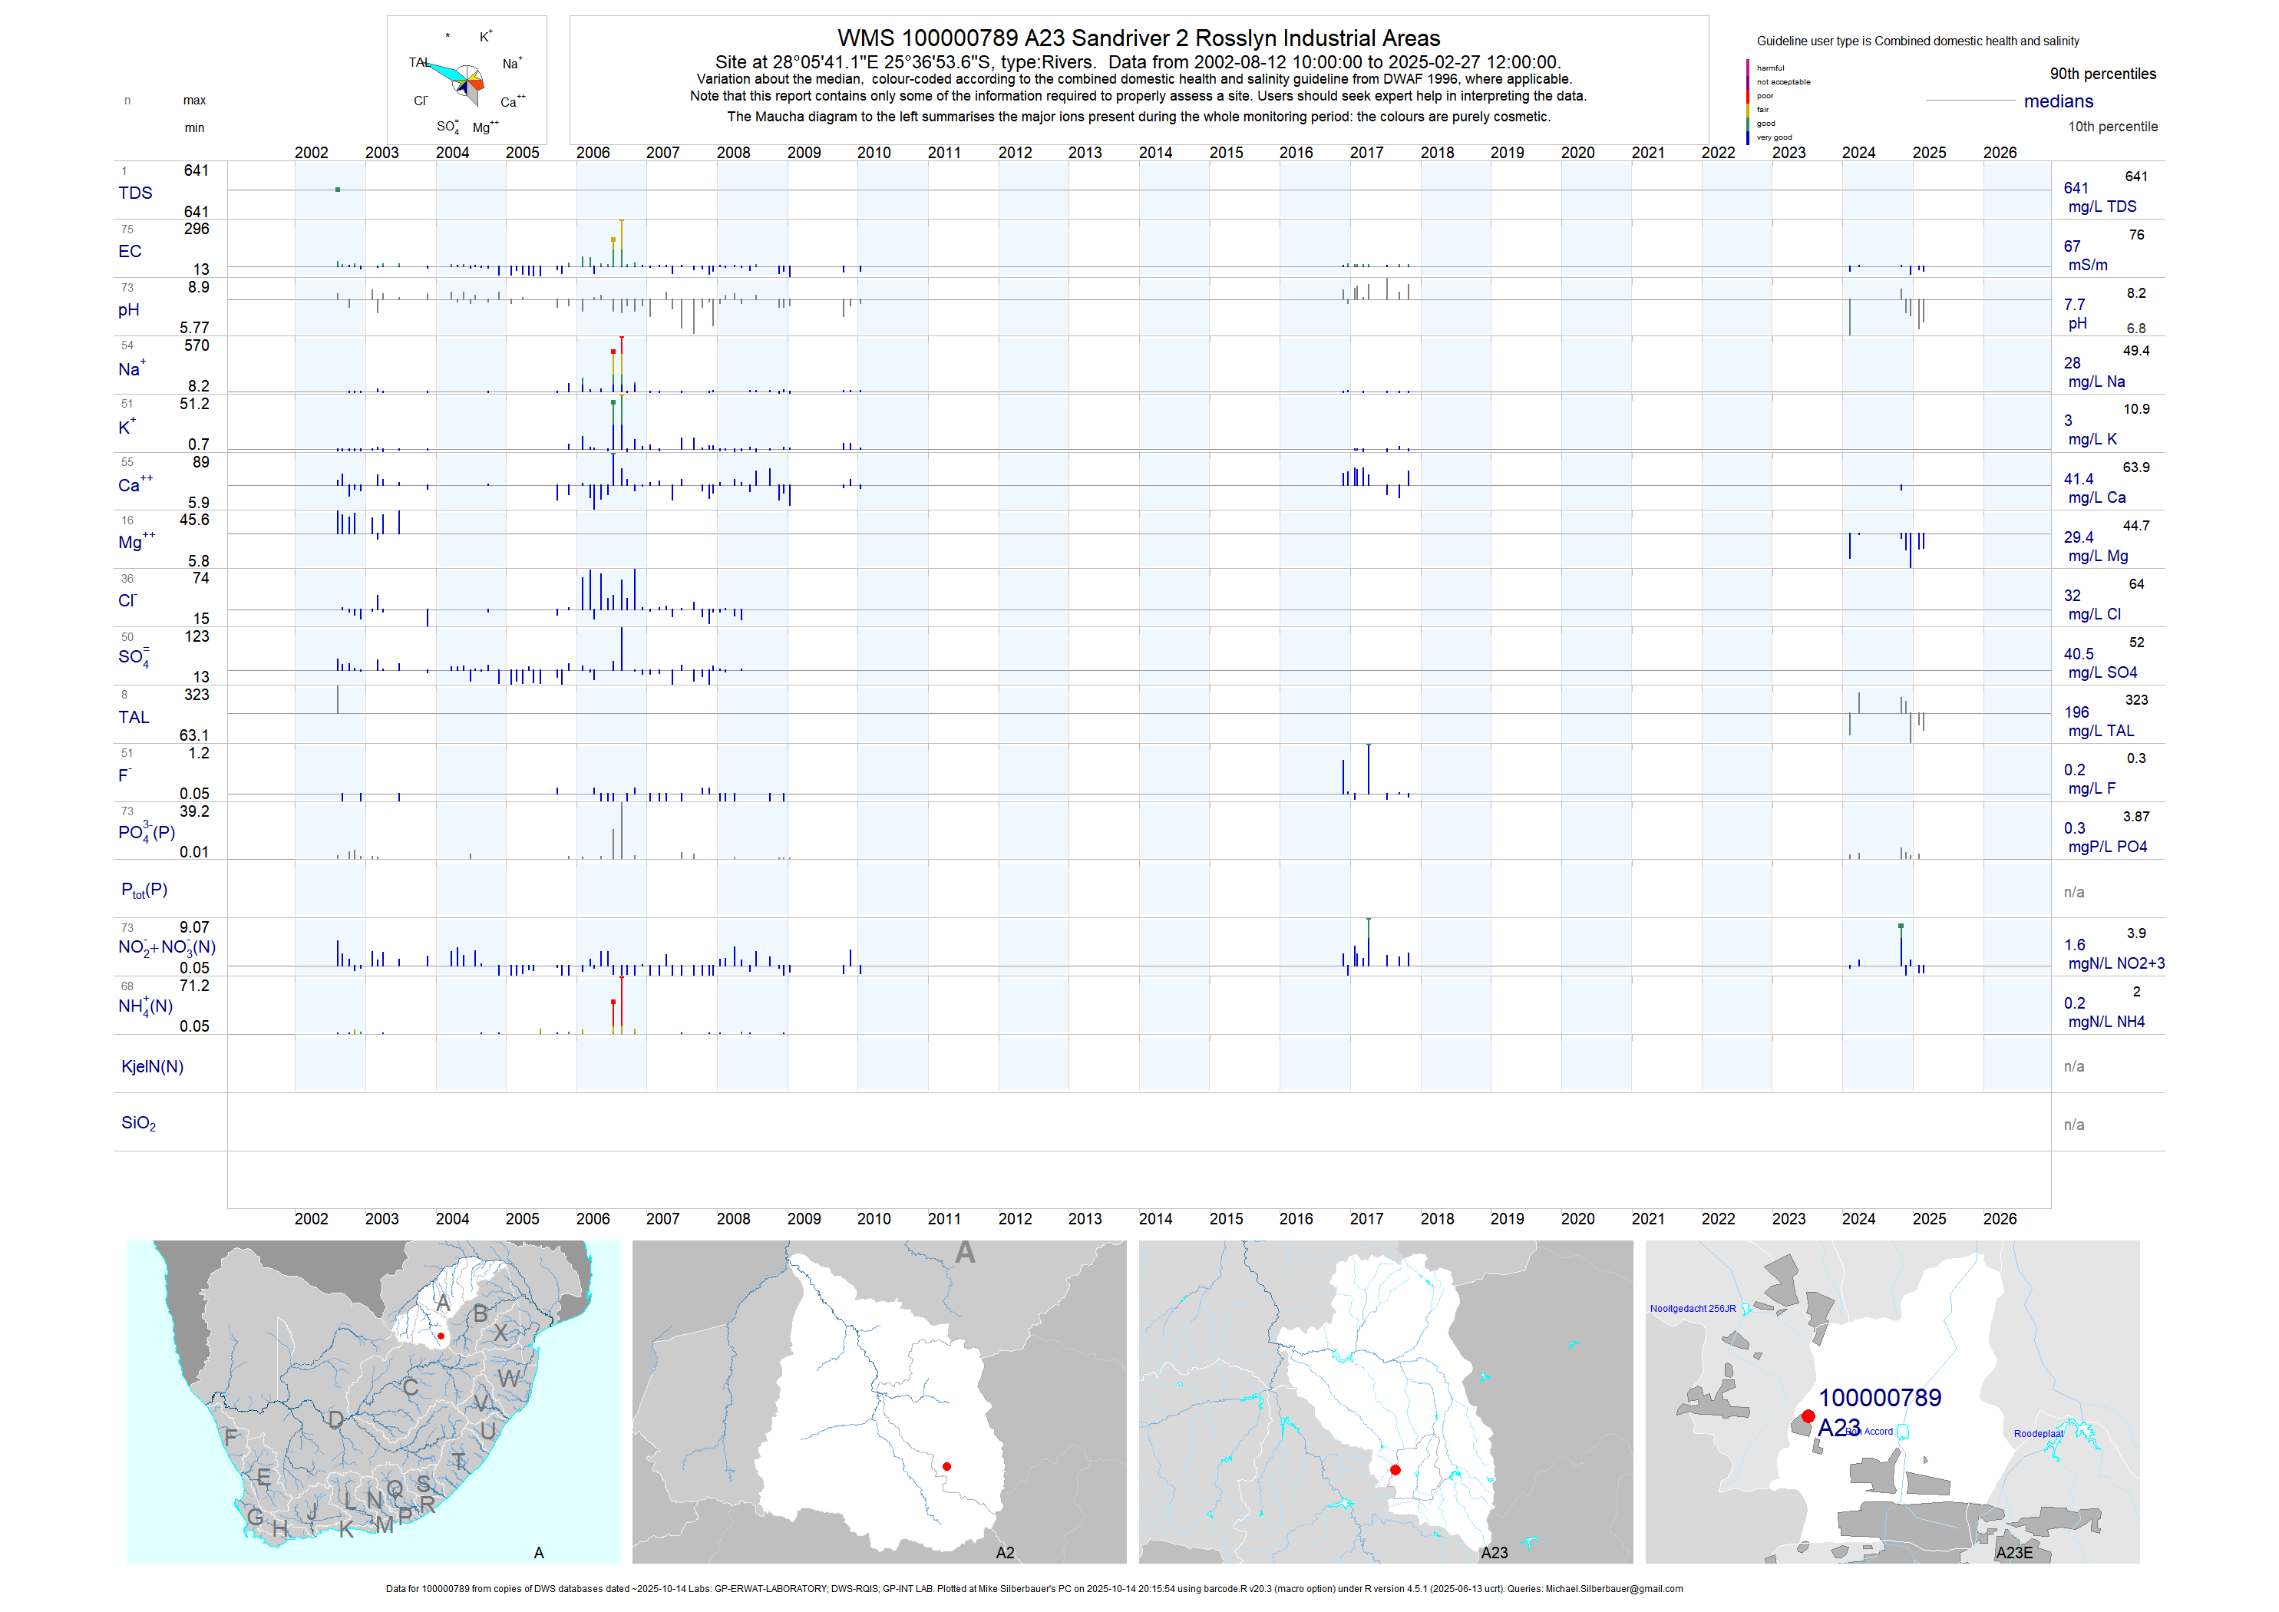Viewport: 2279px width, 1612px height.
Task: Click the green TDS data point in 2002
Action: pos(338,190)
